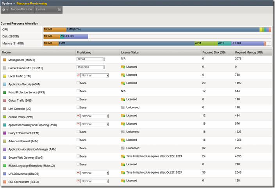Open the Management provisioning dropdown set to Small
Screen dimensions: 275x188
coord(91,59)
